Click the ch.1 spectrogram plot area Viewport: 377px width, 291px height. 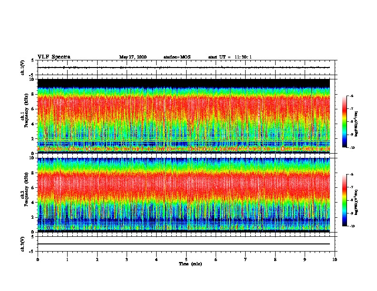click(184, 116)
